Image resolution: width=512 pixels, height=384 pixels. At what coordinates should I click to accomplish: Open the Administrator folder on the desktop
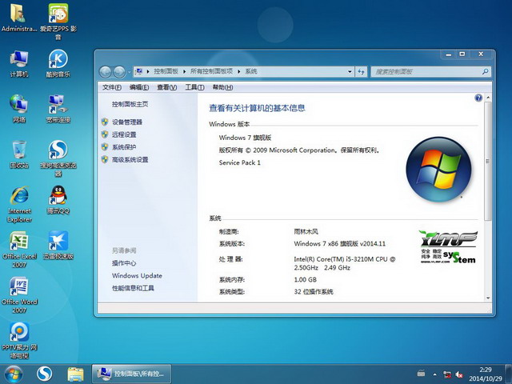pyautogui.click(x=18, y=17)
